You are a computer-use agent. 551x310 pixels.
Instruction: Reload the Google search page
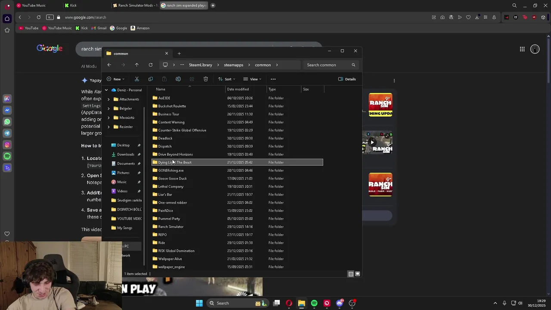39,17
